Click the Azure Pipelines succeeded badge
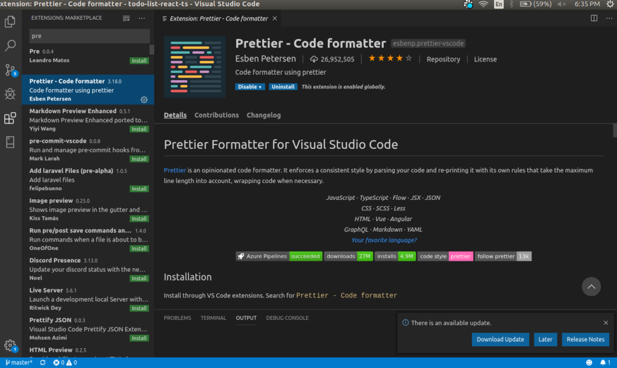This screenshot has width=617, height=368. tap(279, 257)
